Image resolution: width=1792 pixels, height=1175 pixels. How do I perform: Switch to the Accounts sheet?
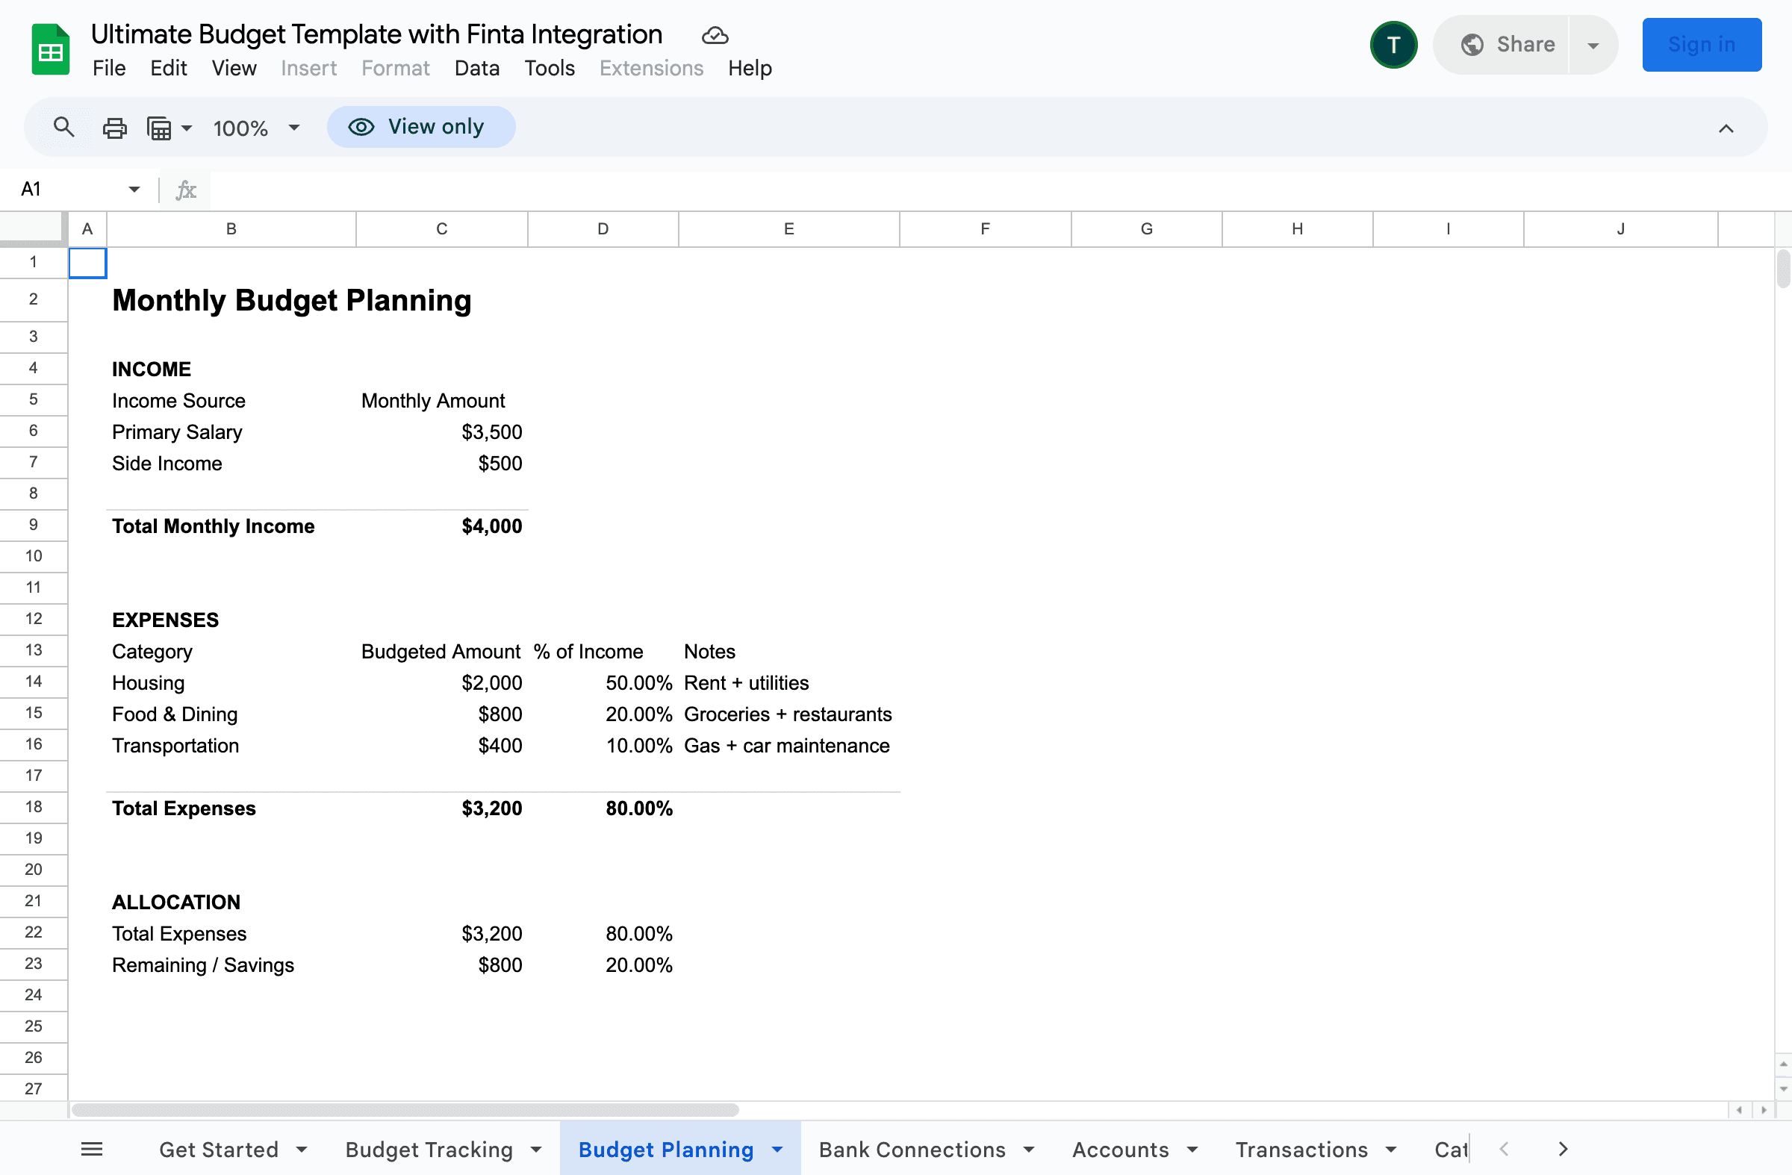click(1121, 1150)
